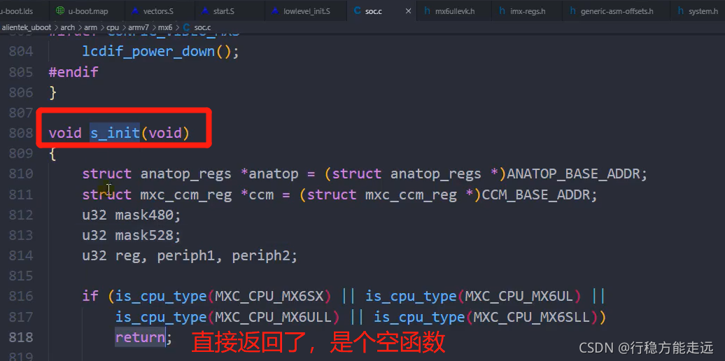Open the u-boot.lds tab
The width and height of the screenshot is (725, 361).
17,10
